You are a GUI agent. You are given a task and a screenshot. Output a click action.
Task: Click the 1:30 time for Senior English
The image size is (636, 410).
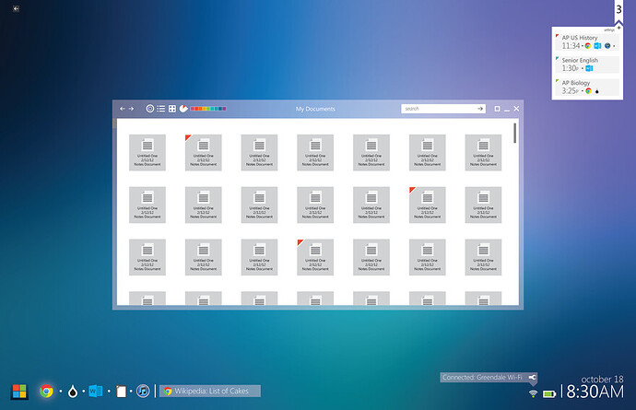point(570,68)
